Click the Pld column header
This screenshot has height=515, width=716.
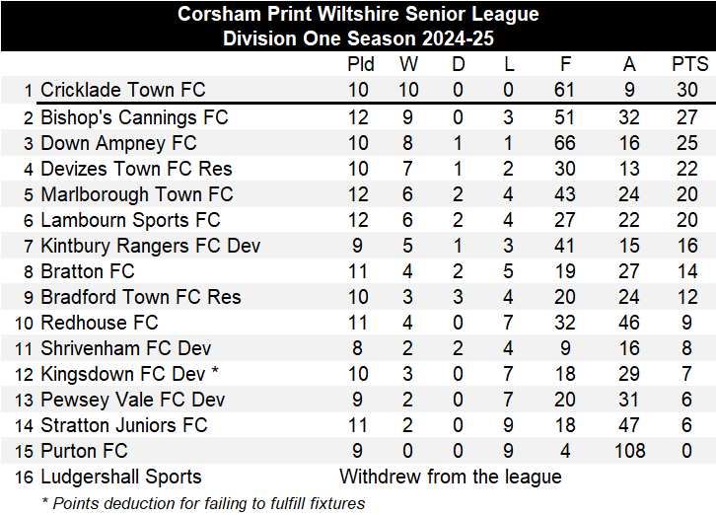point(361,64)
